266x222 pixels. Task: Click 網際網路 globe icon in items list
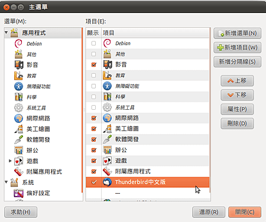pos(107,118)
